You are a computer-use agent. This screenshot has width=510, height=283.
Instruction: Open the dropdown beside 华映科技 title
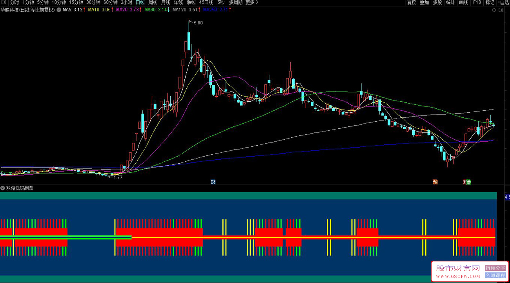pyautogui.click(x=58, y=10)
